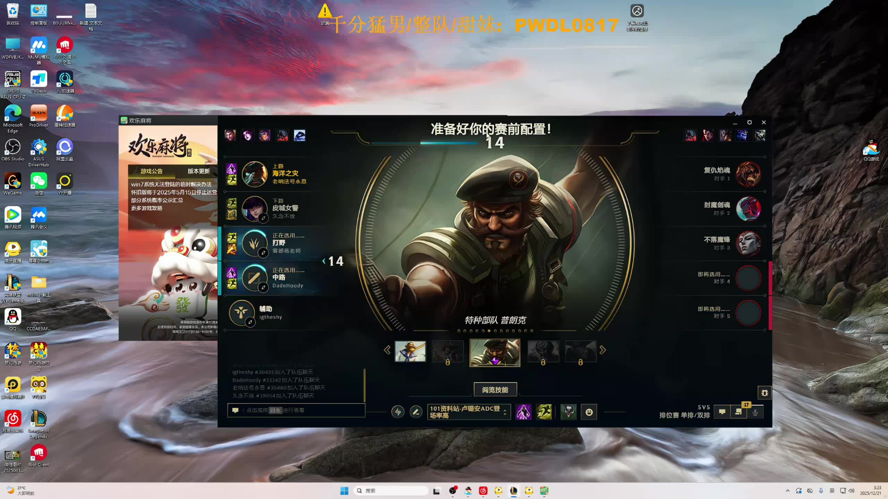
Task: Show previous skins with left chevron
Action: point(387,350)
